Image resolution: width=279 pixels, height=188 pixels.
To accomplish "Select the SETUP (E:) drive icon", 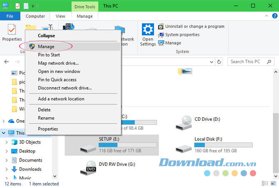I will click(88, 148).
